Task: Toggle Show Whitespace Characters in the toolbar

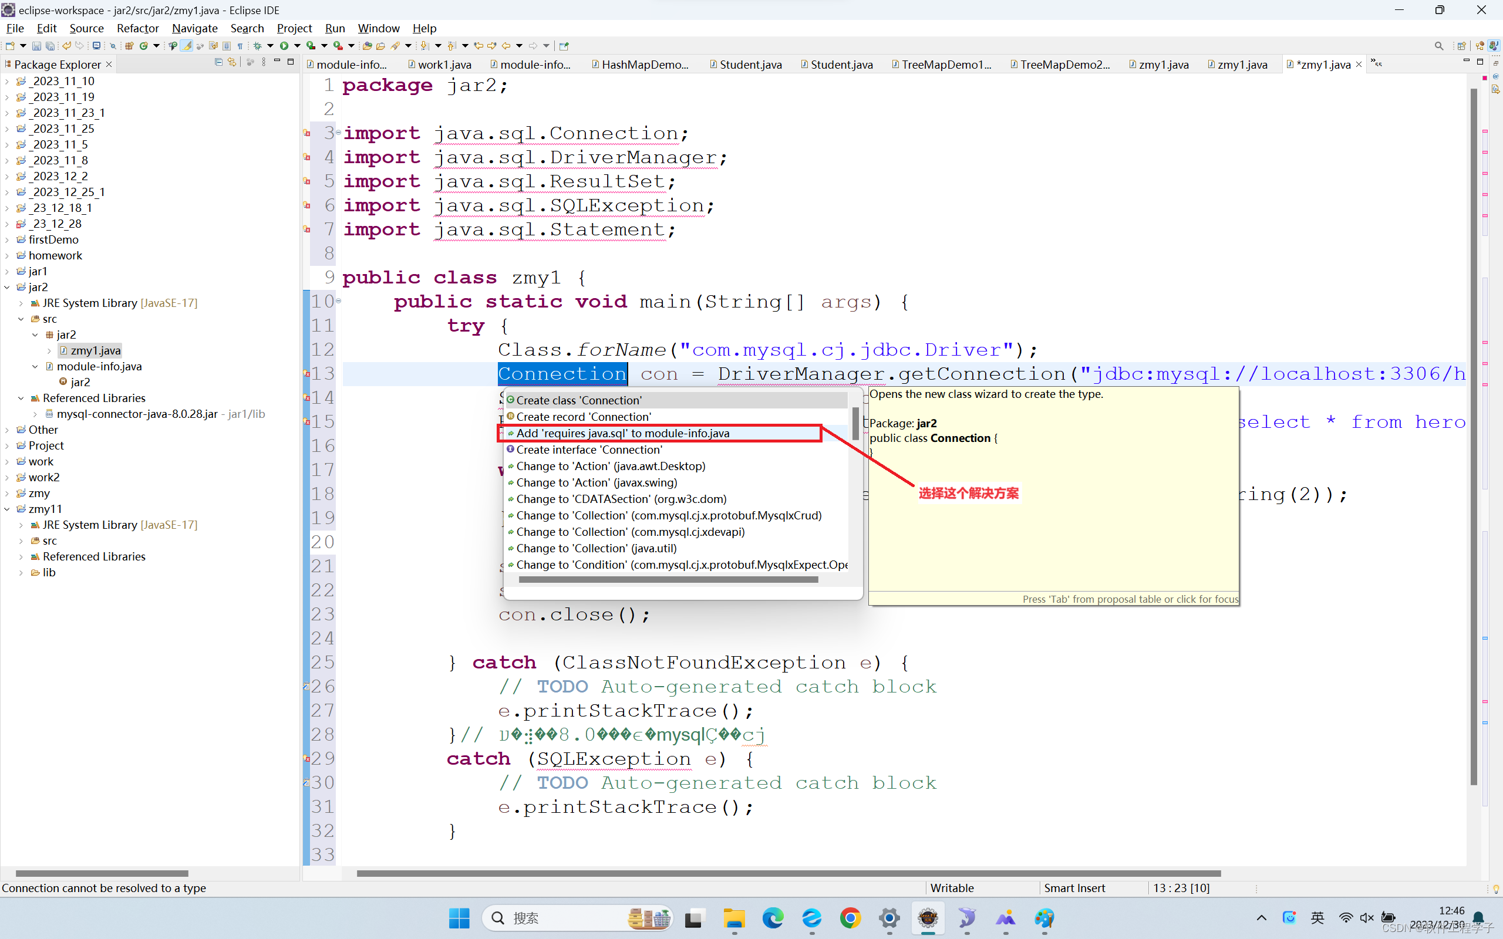Action: coord(240,46)
